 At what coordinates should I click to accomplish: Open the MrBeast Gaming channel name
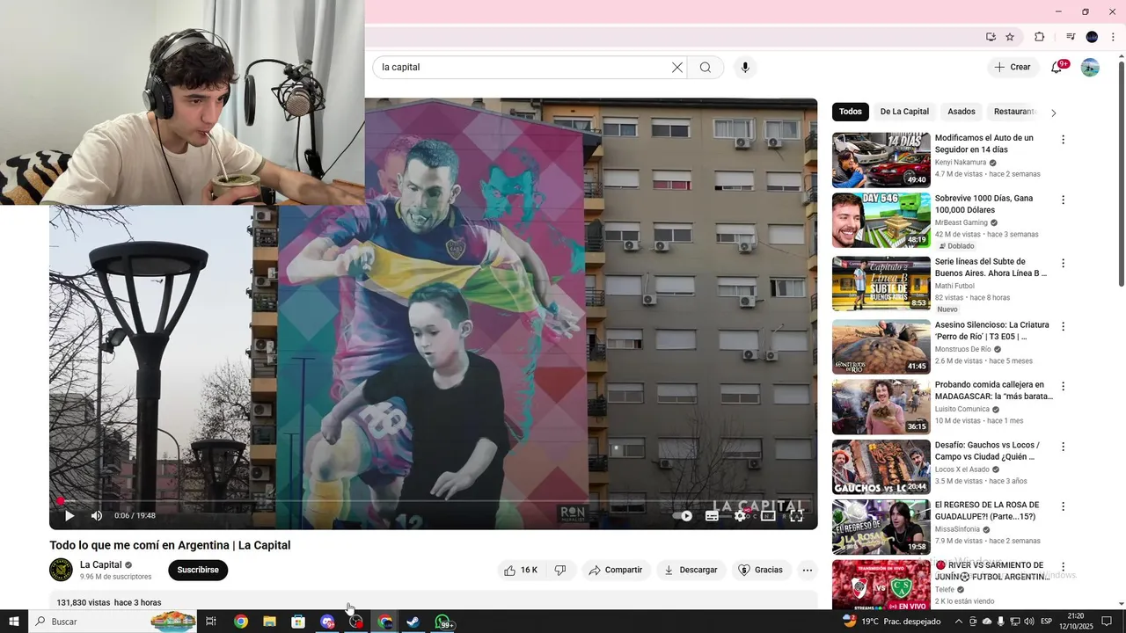pos(961,222)
